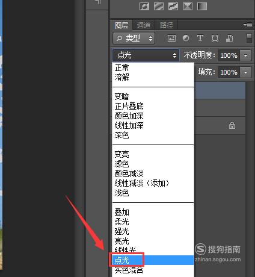Switch to the 通道 tab
Screen dimensions: 255x277
144,25
